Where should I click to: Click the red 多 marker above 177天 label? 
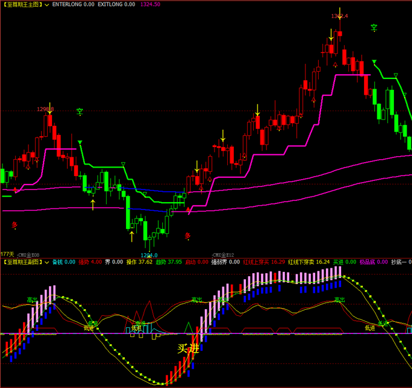coord(15,225)
